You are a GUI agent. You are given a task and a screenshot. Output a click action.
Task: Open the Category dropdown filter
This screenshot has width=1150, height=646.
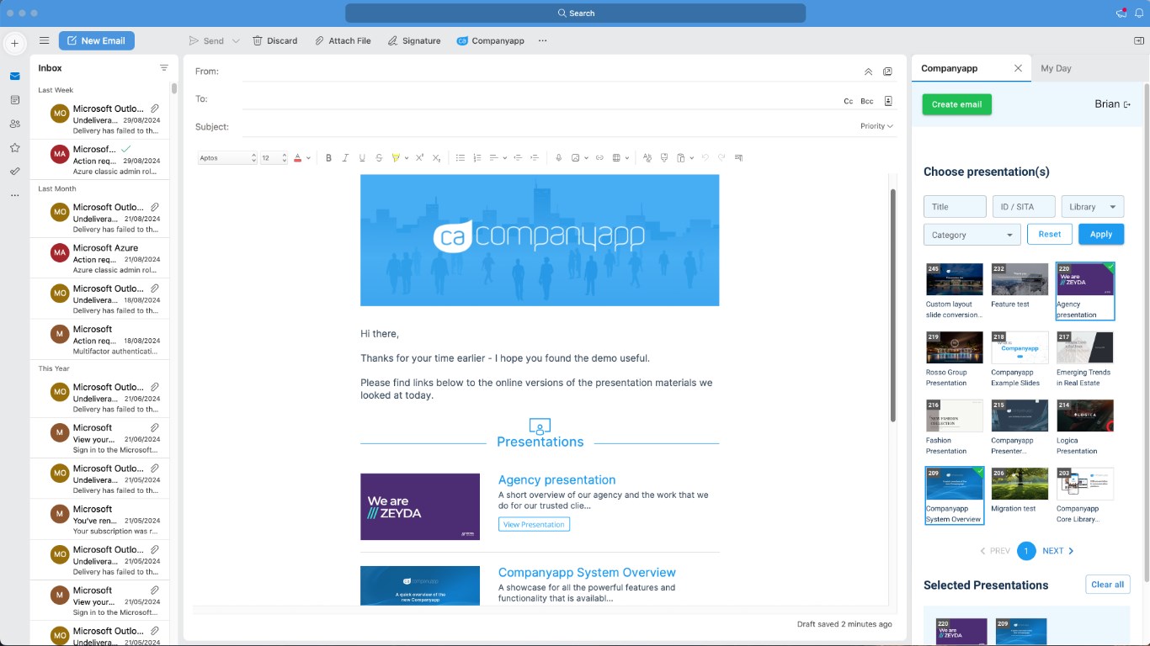click(972, 235)
